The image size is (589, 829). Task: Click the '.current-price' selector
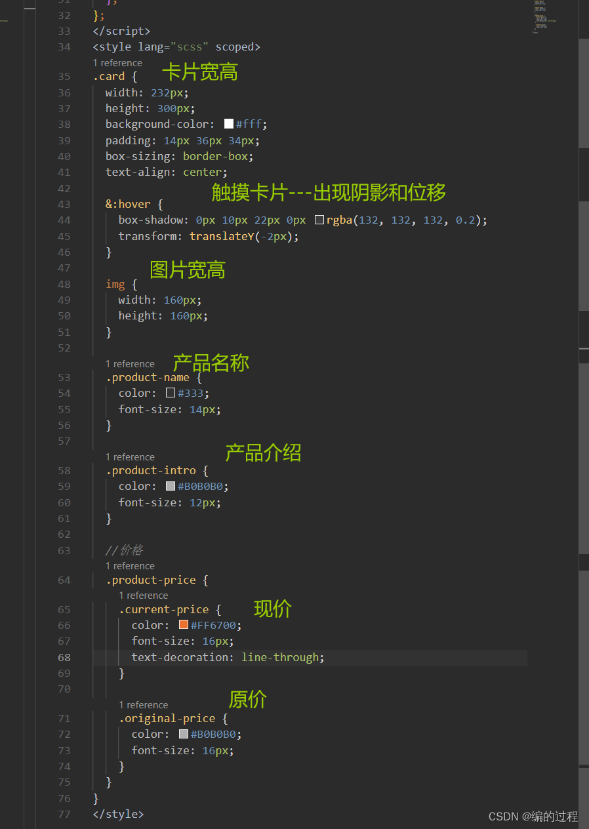164,609
